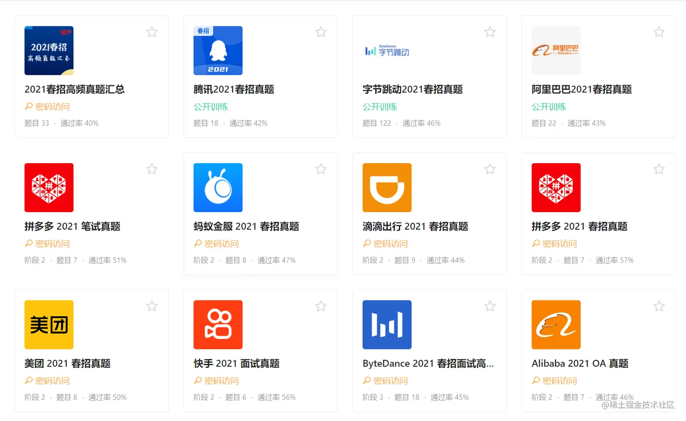Open 腾讯2021春招真题 title
The height and width of the screenshot is (421, 686).
(x=234, y=89)
